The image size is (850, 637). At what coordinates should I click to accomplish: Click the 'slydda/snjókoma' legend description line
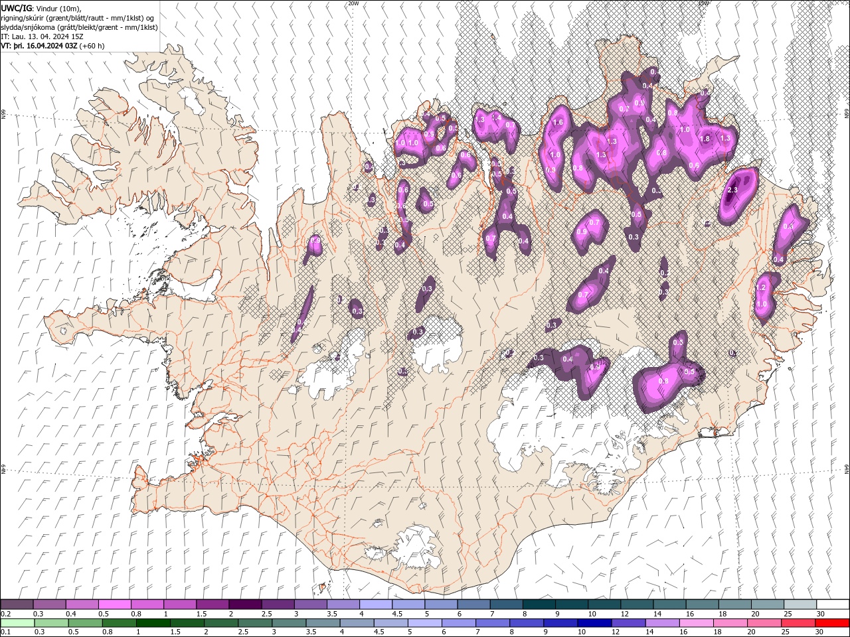tap(79, 27)
